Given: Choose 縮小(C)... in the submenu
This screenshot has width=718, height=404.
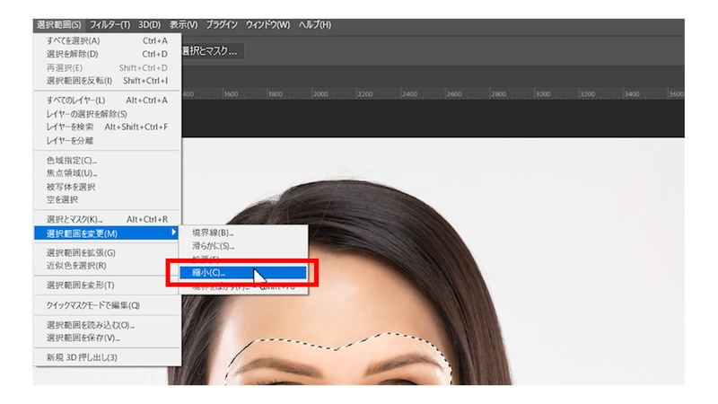Looking at the screenshot, I should pos(243,273).
